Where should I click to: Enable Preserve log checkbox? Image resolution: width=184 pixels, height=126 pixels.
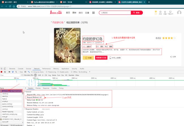(47, 72)
